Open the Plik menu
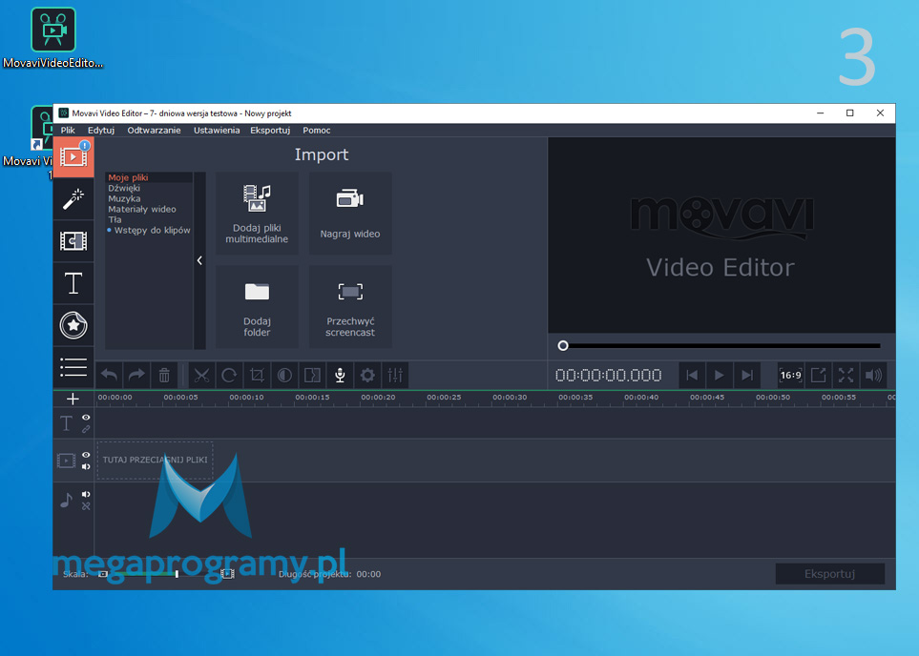Image resolution: width=919 pixels, height=656 pixels. pos(68,130)
